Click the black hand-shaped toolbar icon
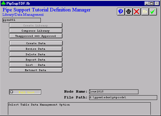161x116 pixels. click(129, 12)
